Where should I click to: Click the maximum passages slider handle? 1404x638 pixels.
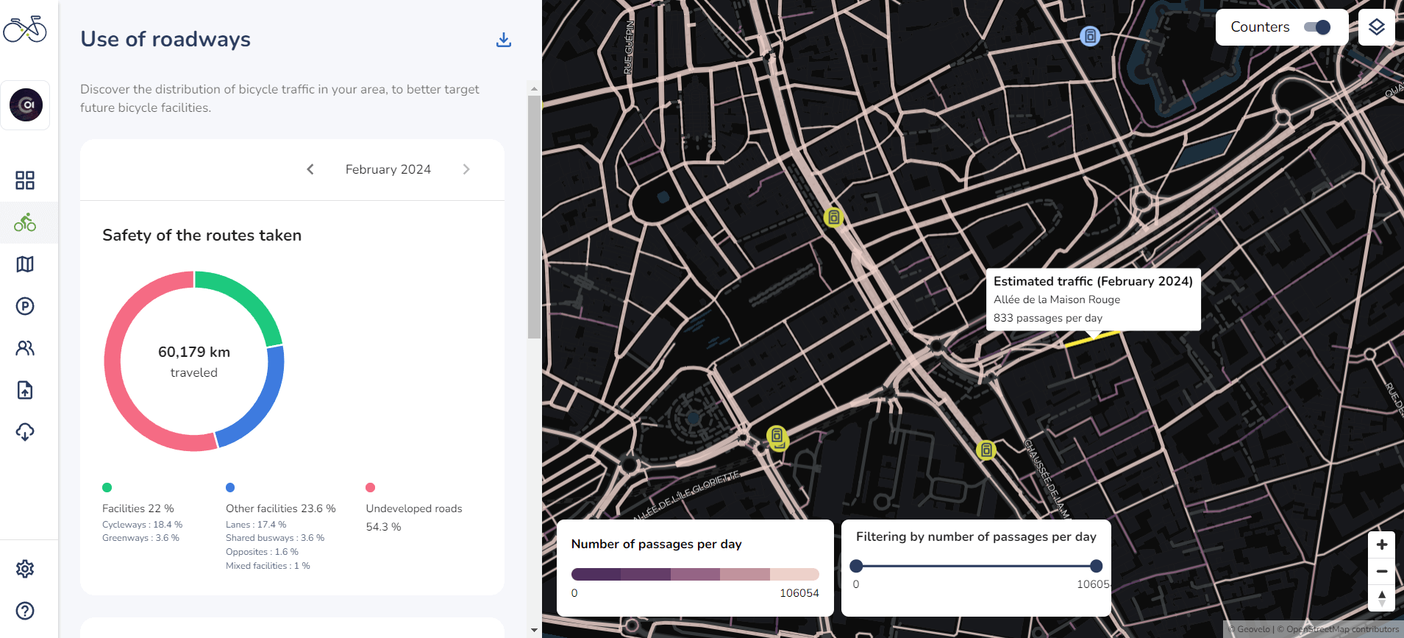pyautogui.click(x=1096, y=566)
